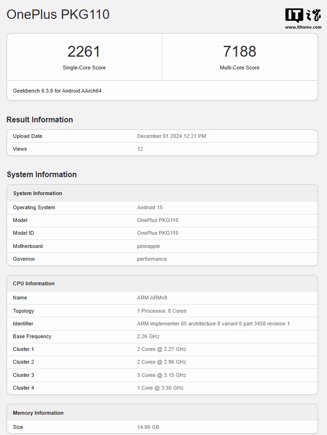Click the Model ID row label
The width and height of the screenshot is (327, 435).
tap(24, 233)
